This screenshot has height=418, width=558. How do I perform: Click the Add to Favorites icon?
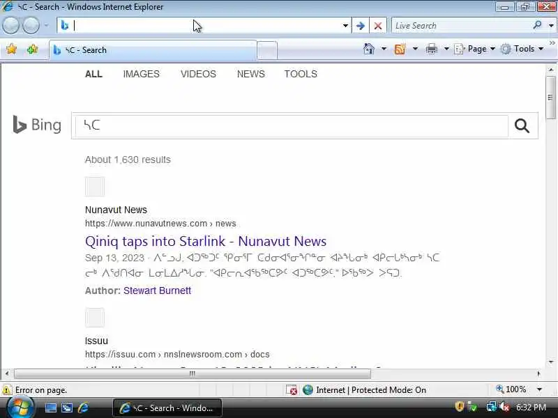click(x=32, y=49)
